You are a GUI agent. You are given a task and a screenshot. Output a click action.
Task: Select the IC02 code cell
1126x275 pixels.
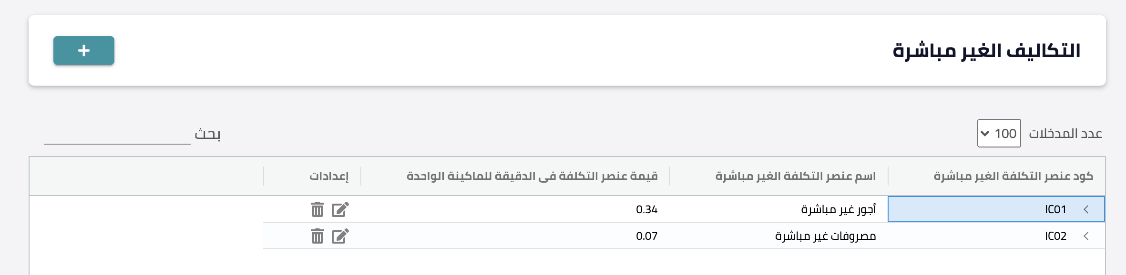tap(996, 236)
